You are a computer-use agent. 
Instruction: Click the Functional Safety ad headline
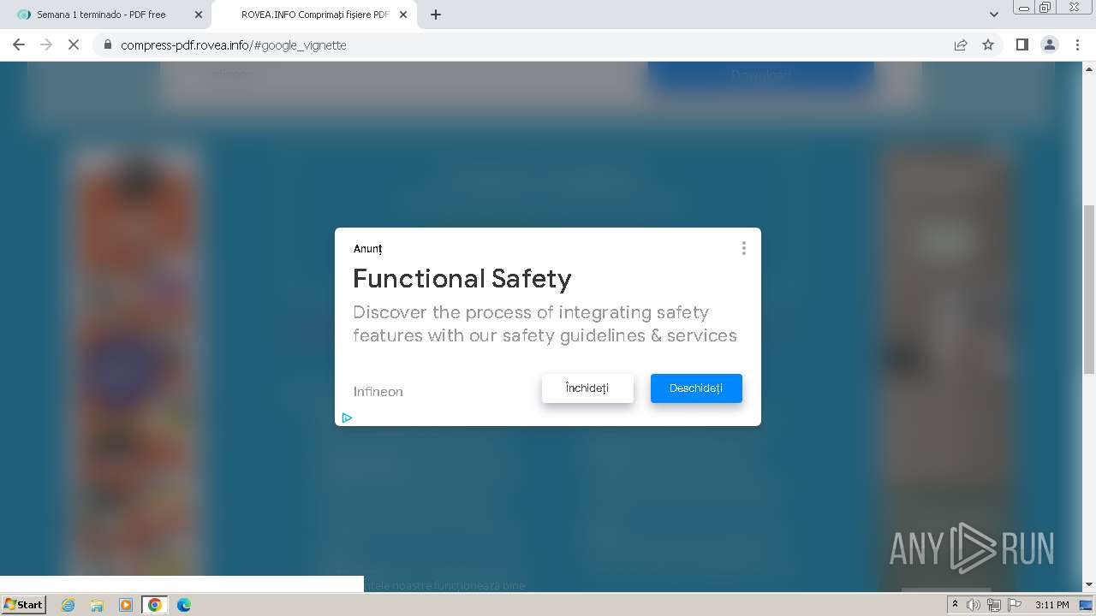click(x=462, y=278)
